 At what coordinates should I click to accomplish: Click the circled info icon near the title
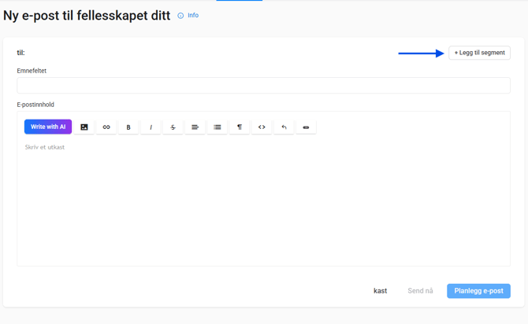point(180,16)
